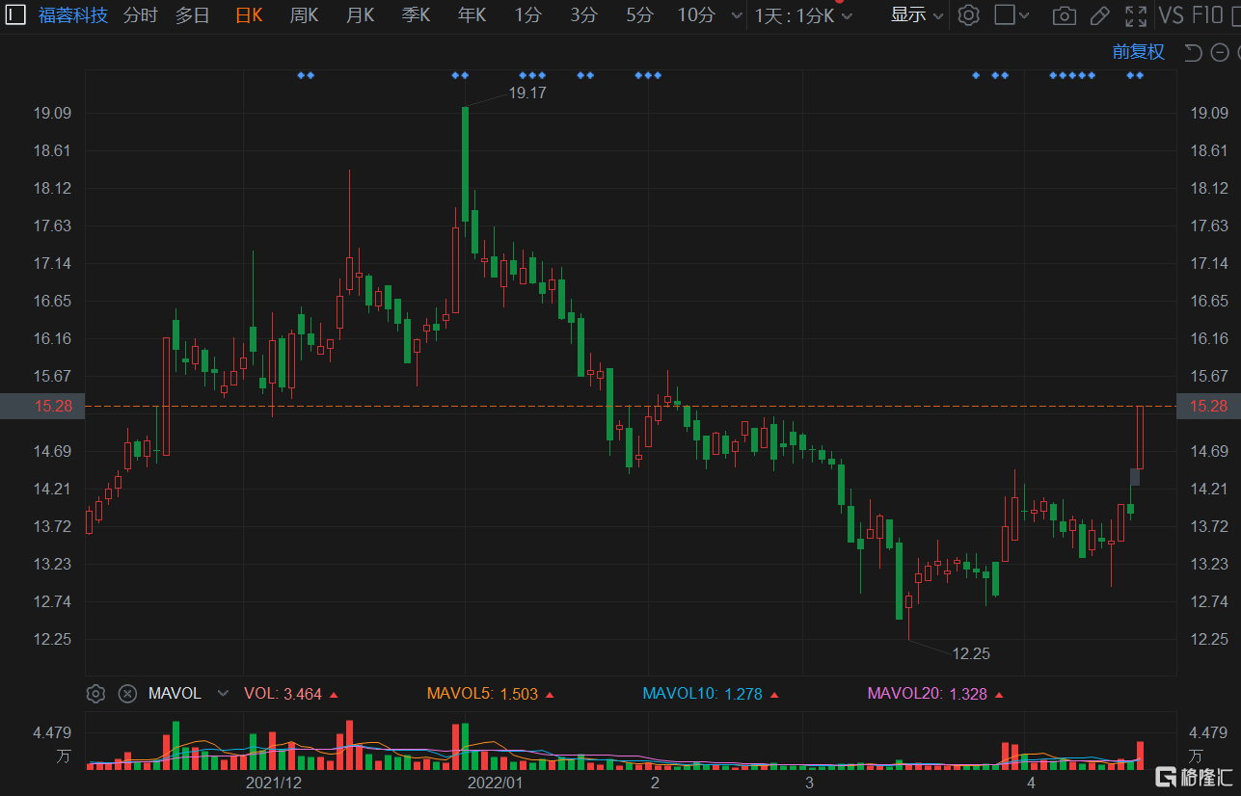Switch to 多日 multi-day view
Screen dimensions: 1241x796
[192, 15]
